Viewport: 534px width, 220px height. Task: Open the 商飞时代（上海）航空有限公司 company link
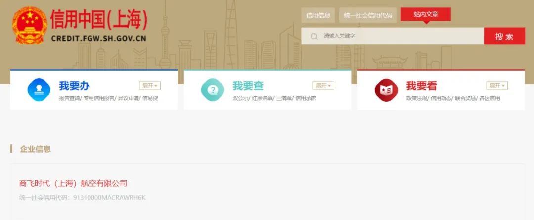point(73,183)
